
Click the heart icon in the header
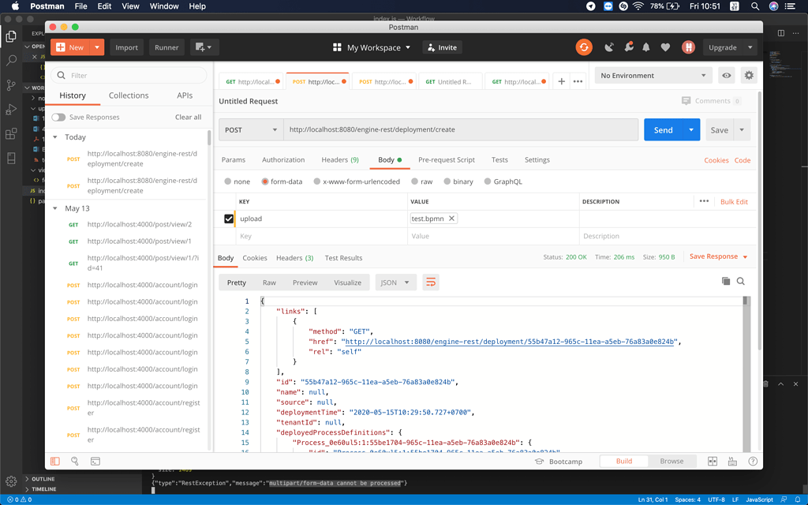665,47
